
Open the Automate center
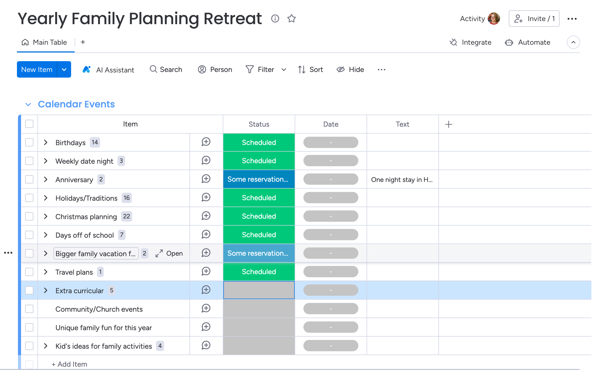(527, 42)
